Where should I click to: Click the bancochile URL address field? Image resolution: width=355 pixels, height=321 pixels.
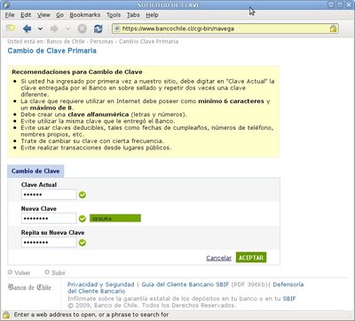(225, 28)
